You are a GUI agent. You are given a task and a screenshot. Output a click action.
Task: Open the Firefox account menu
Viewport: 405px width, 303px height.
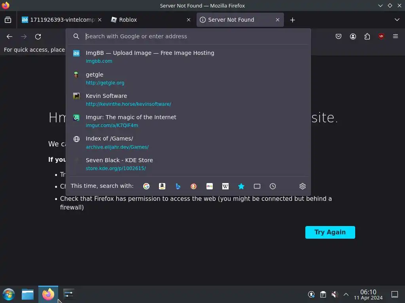coord(353,36)
